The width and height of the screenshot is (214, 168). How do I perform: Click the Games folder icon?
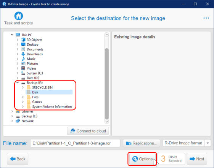click(29, 102)
